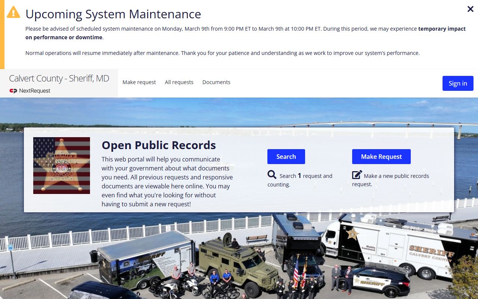This screenshot has height=299, width=478.
Task: Click the bold 'temporary impact on performance' text
Action: [442, 29]
